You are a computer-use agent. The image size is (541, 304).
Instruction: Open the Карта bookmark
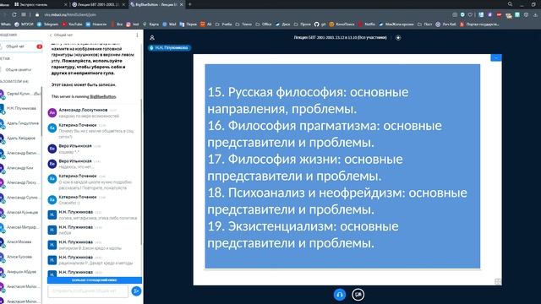150,24
